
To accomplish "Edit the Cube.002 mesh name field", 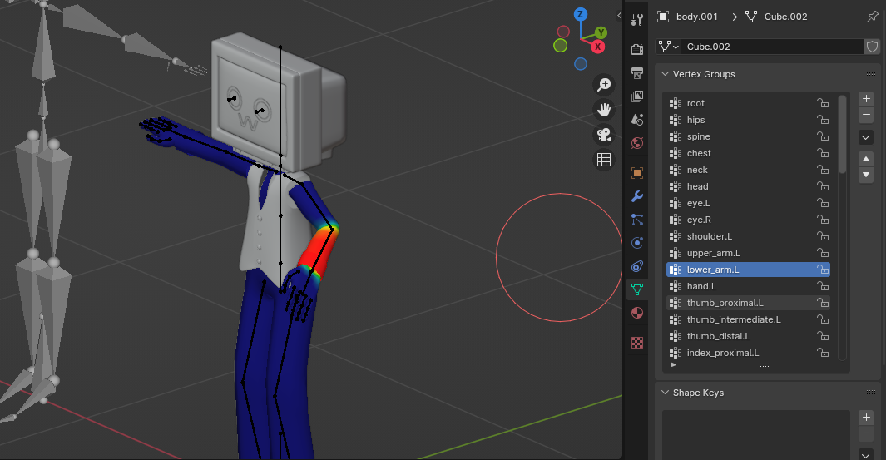I will (772, 47).
